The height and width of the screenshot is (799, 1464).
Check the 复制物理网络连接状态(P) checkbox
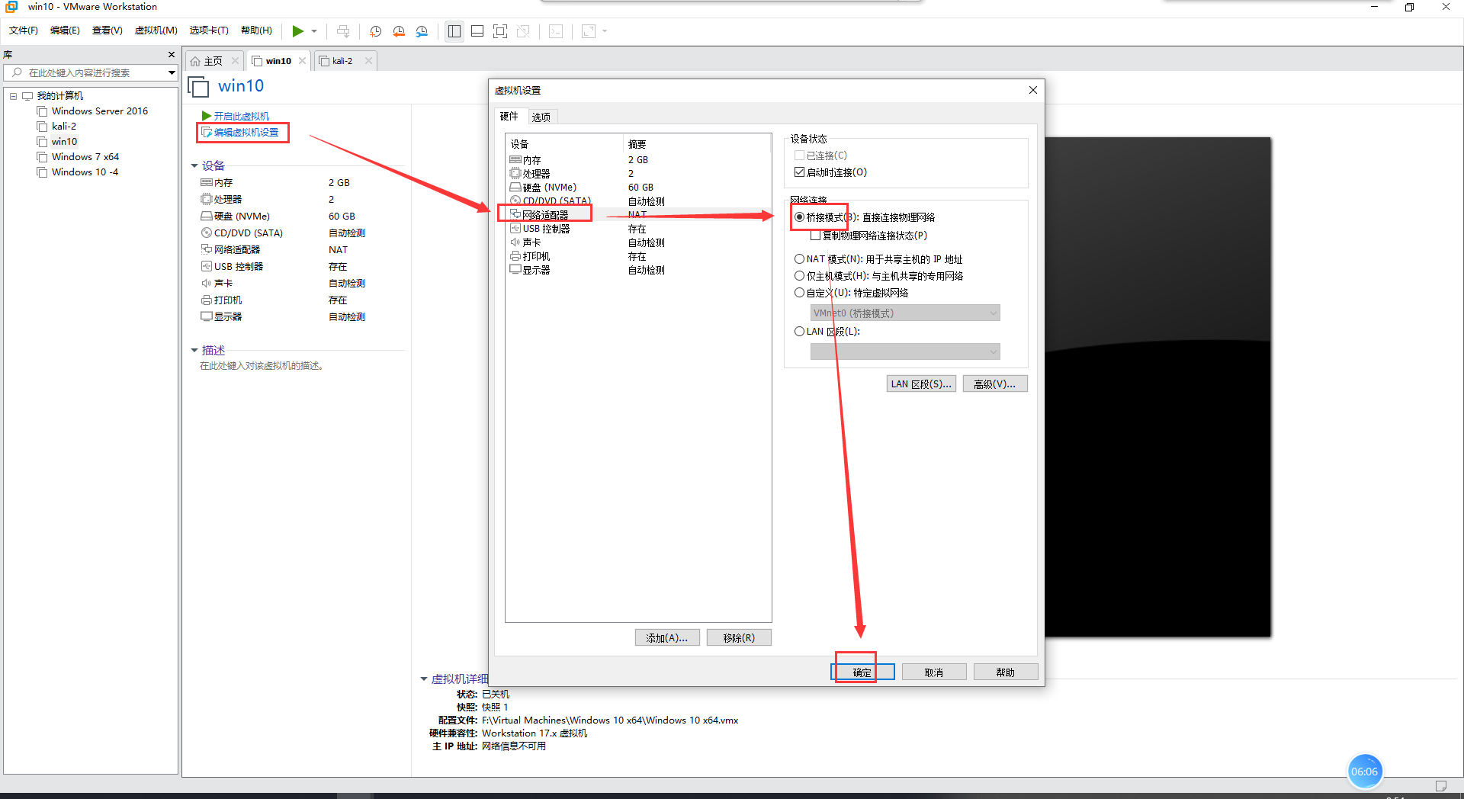click(815, 236)
